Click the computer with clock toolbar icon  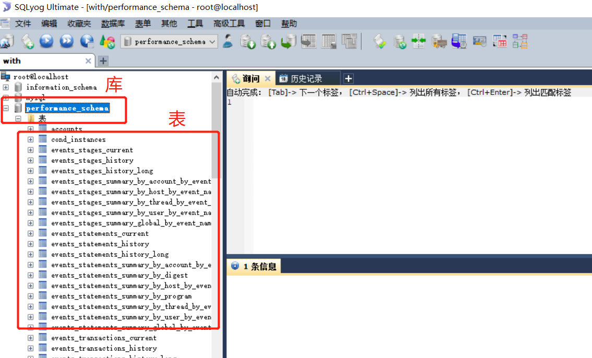pos(459,41)
